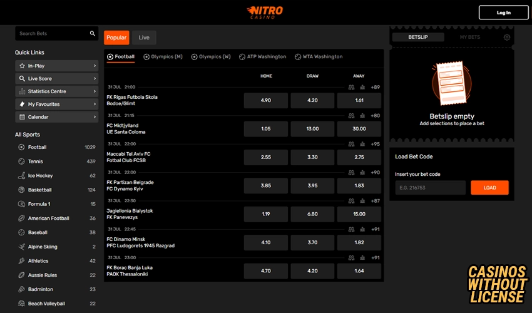Select away odds 2.75 for Fotbal Club FCSB
Screen dimensions: 532x313
click(359, 157)
